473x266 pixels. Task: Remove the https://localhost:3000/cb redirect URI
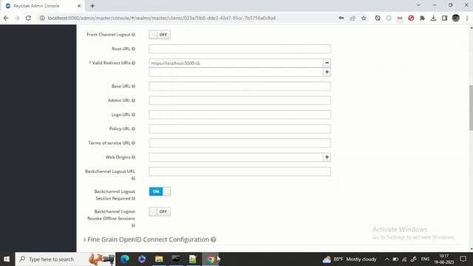[x=327, y=63]
